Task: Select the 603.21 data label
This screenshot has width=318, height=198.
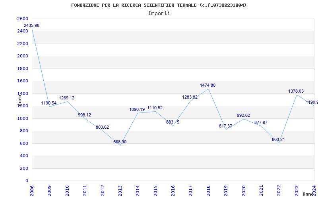Action: tap(278, 139)
